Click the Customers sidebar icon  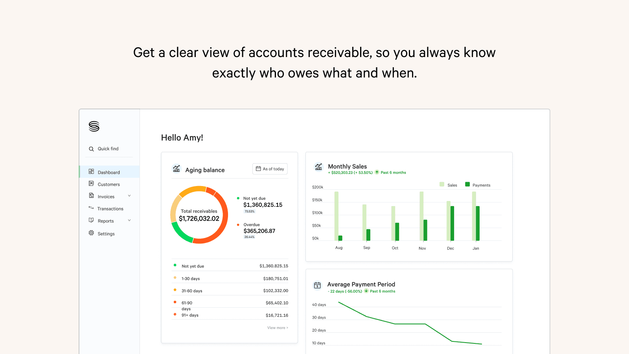coord(91,184)
